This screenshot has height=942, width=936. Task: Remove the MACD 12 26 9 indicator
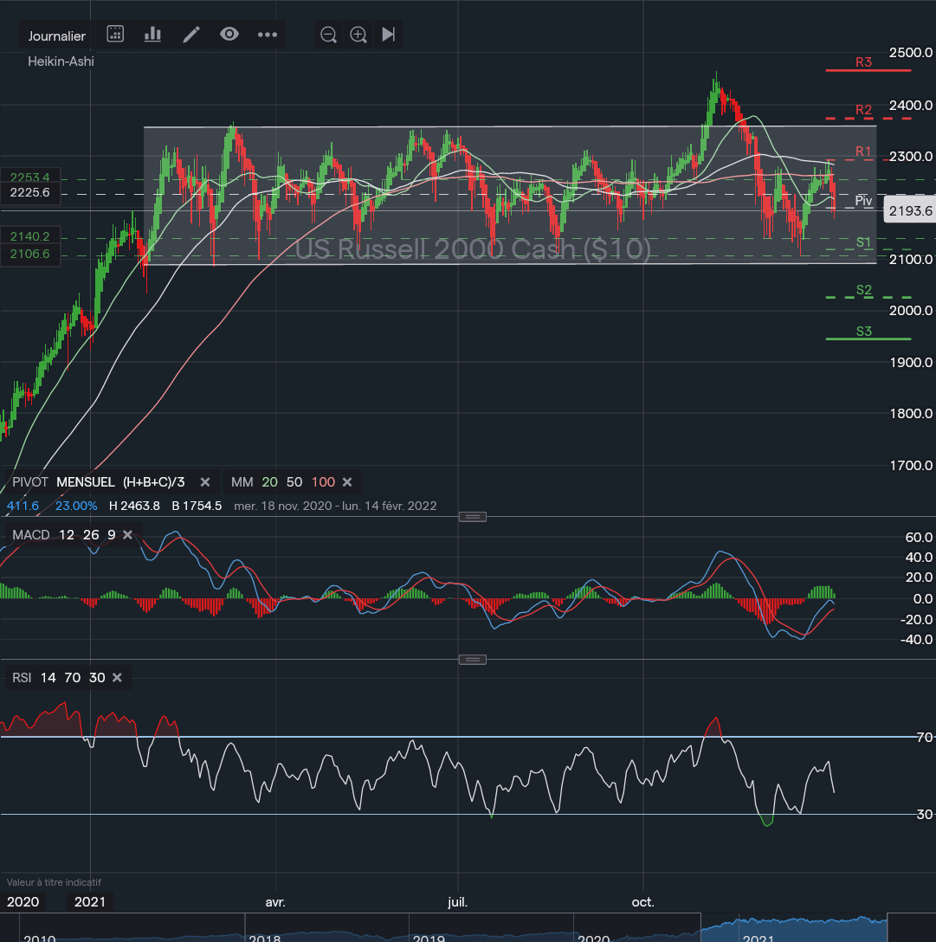(x=127, y=535)
